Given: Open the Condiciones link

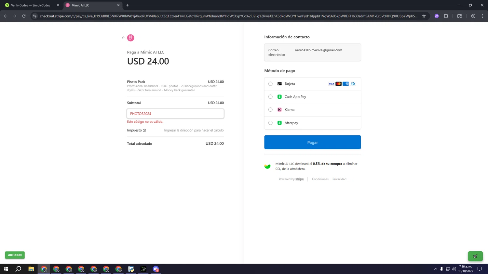Looking at the screenshot, I should [320, 179].
